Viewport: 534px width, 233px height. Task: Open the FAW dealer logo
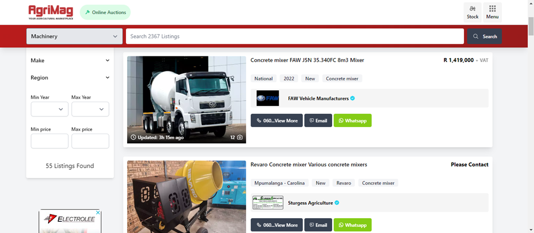[x=268, y=98]
